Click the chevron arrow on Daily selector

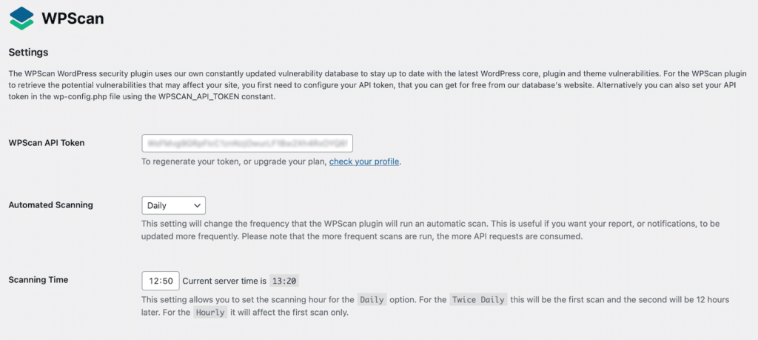tap(197, 205)
